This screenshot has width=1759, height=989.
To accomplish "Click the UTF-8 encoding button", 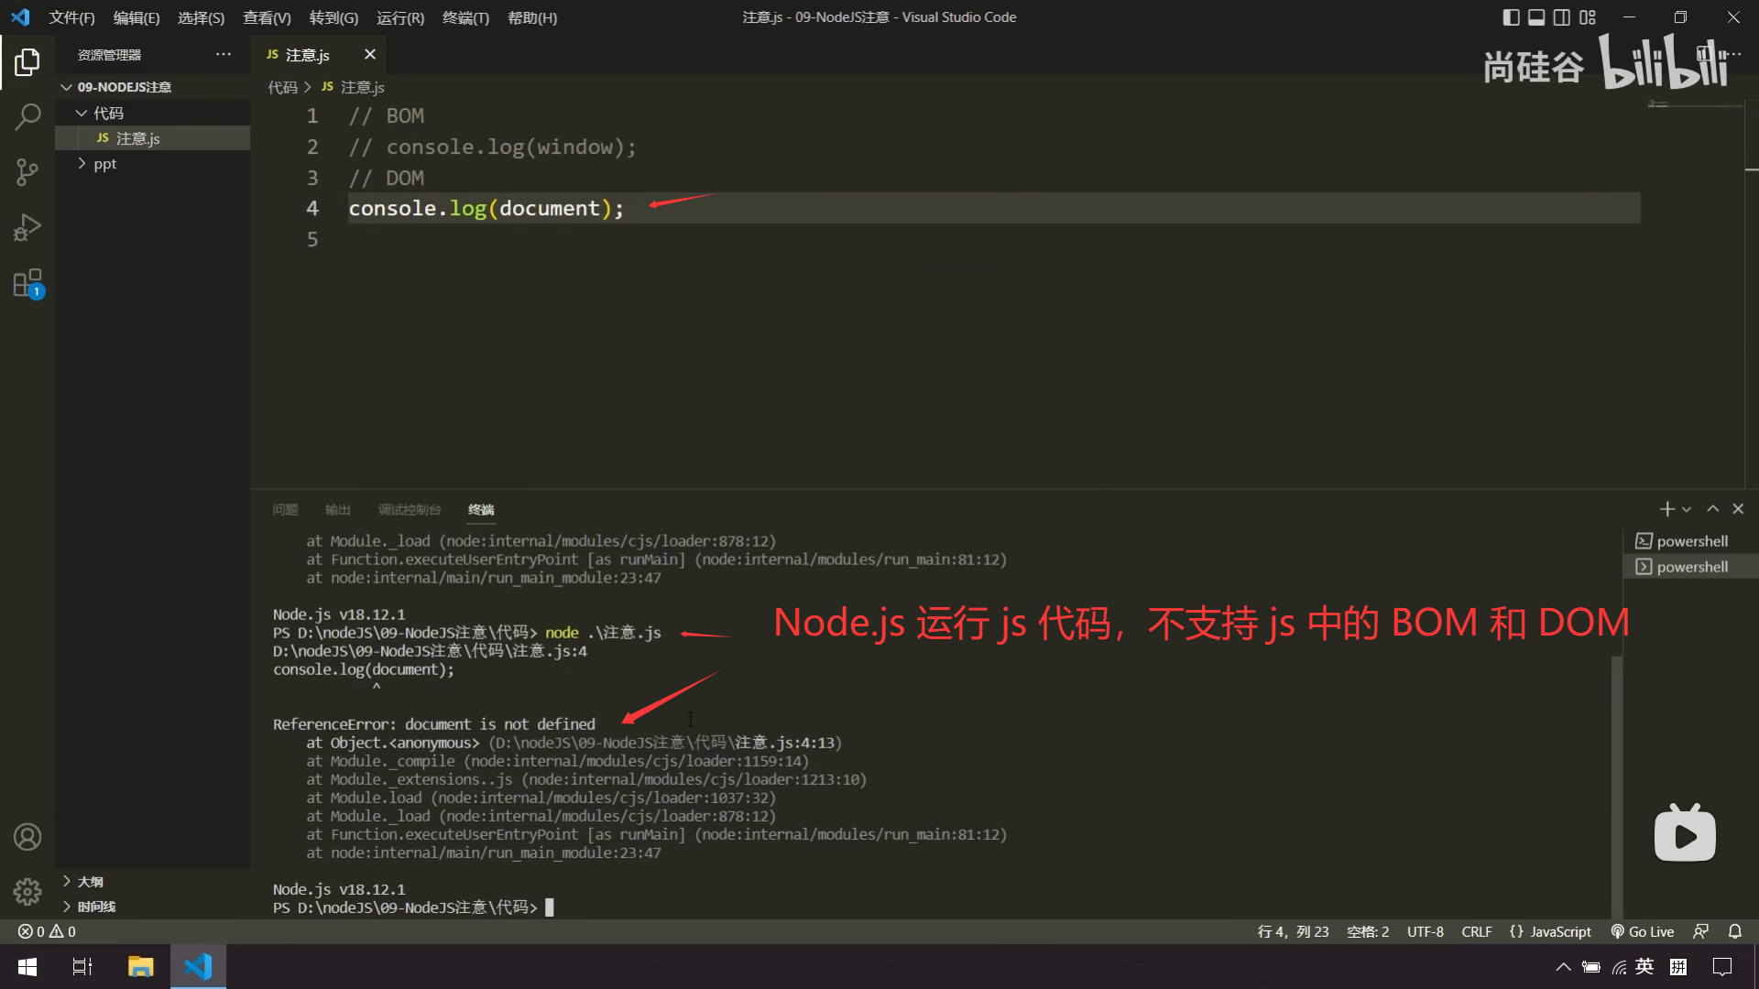I will (1425, 931).
